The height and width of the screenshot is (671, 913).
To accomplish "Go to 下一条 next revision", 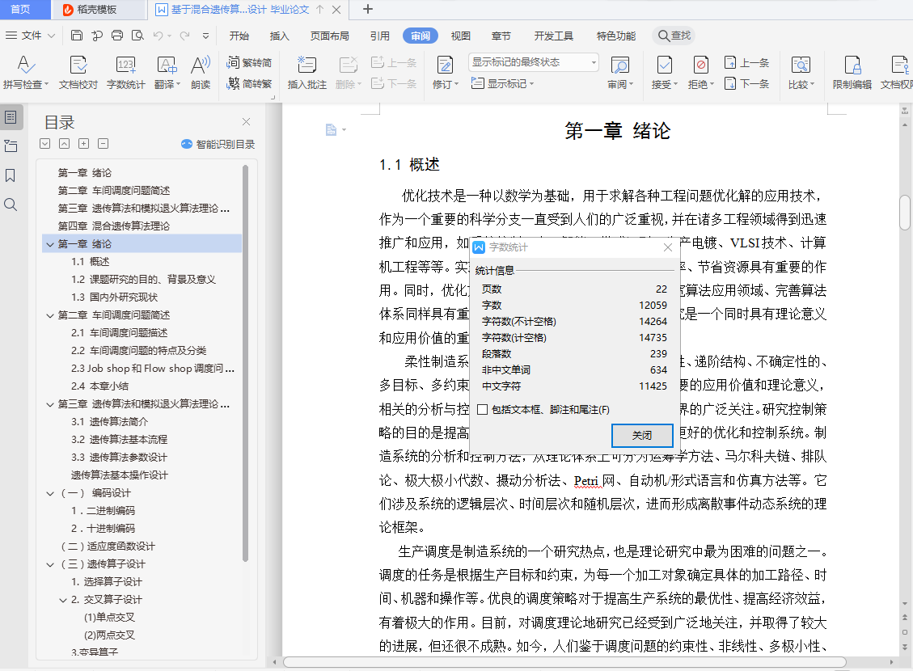I will click(x=746, y=84).
